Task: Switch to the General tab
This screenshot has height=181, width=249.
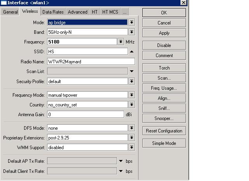Action: (11, 12)
